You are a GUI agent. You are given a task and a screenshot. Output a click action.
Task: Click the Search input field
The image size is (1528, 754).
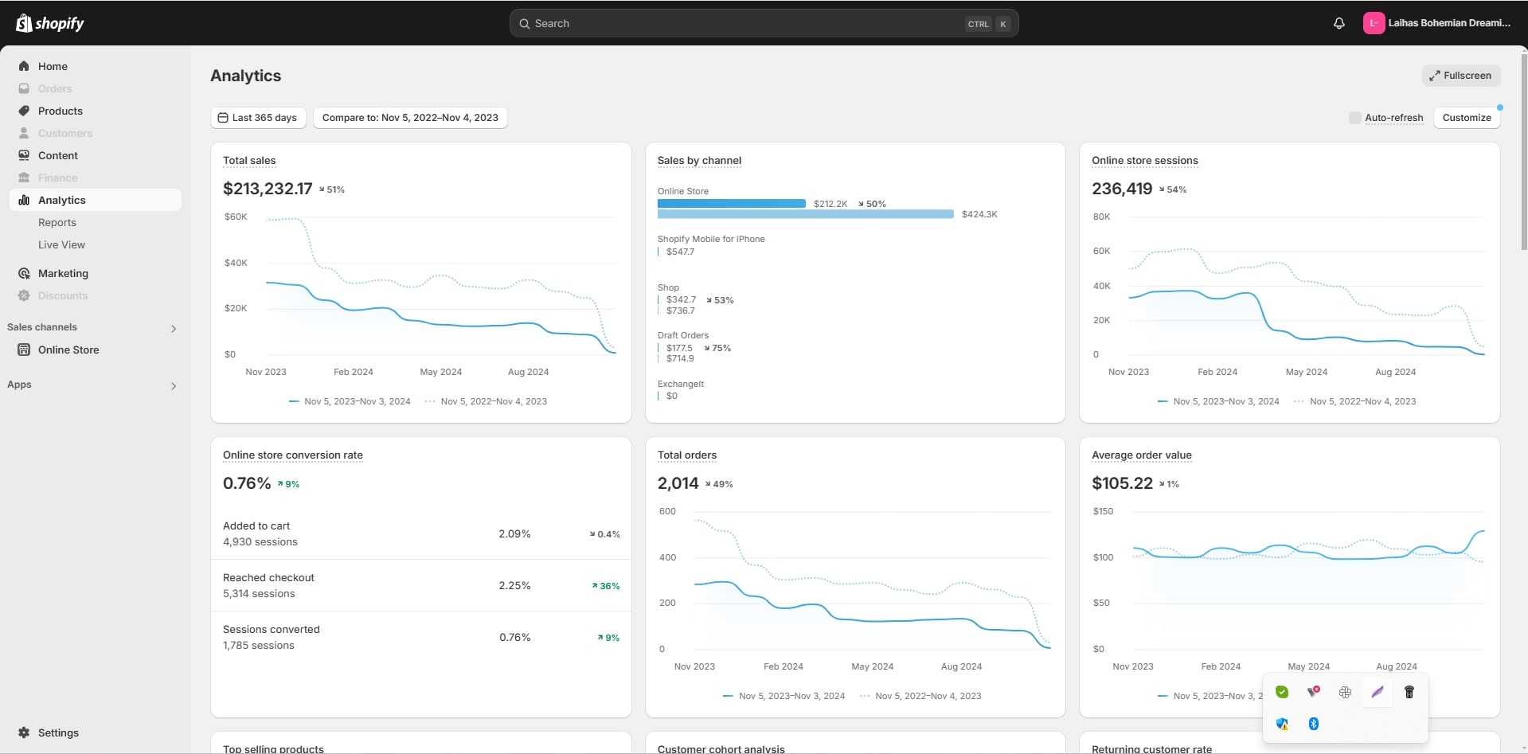(x=741, y=24)
